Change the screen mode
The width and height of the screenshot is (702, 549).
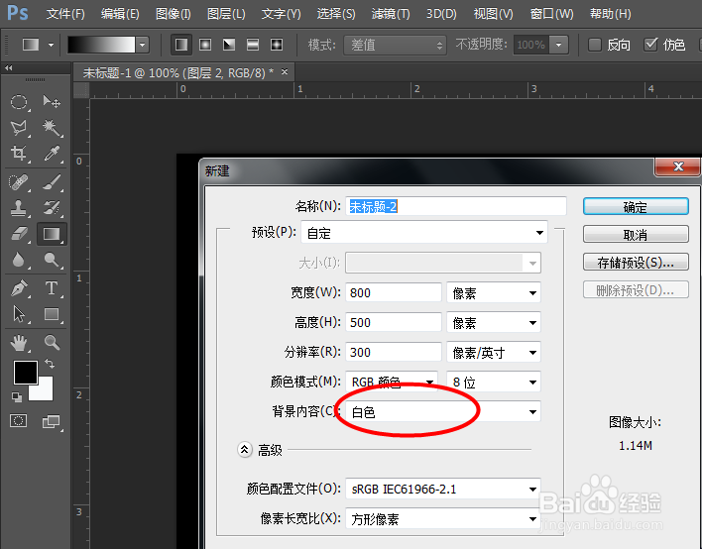tap(52, 421)
